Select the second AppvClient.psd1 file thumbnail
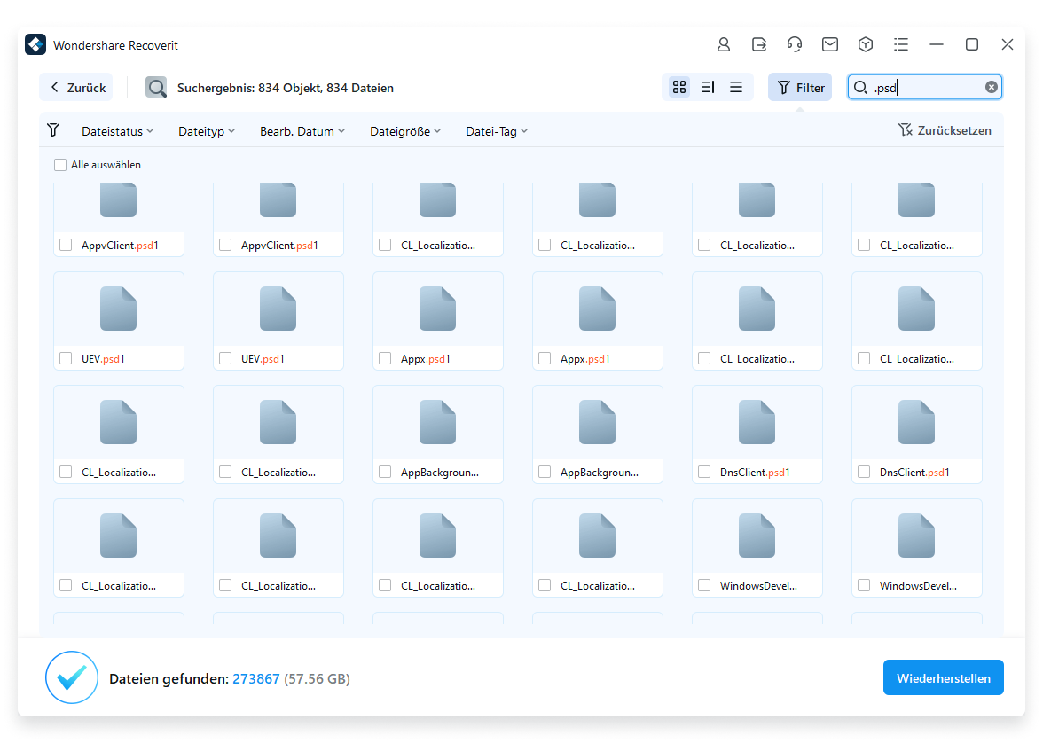The image size is (1043, 743). pyautogui.click(x=278, y=200)
